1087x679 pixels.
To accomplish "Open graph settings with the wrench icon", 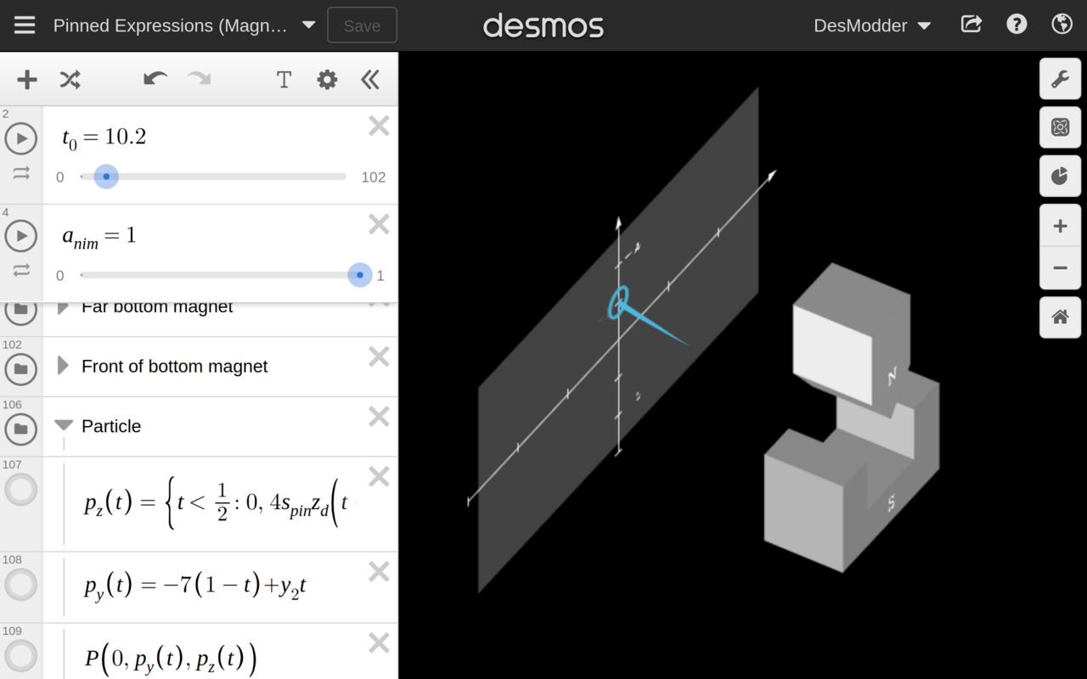I will [x=1060, y=78].
